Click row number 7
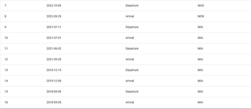Screen dimensions: 251x109 [6, 6]
